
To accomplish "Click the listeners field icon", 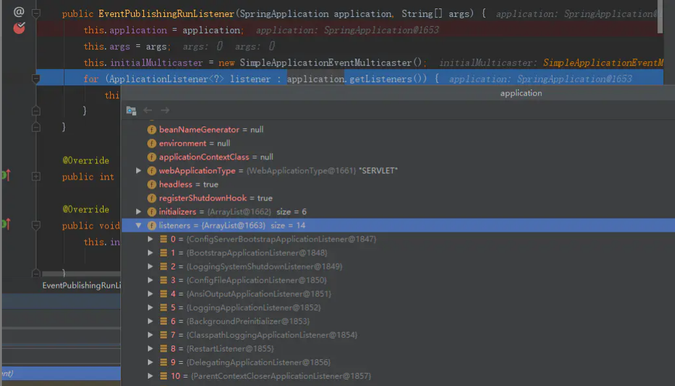I will 152,226.
